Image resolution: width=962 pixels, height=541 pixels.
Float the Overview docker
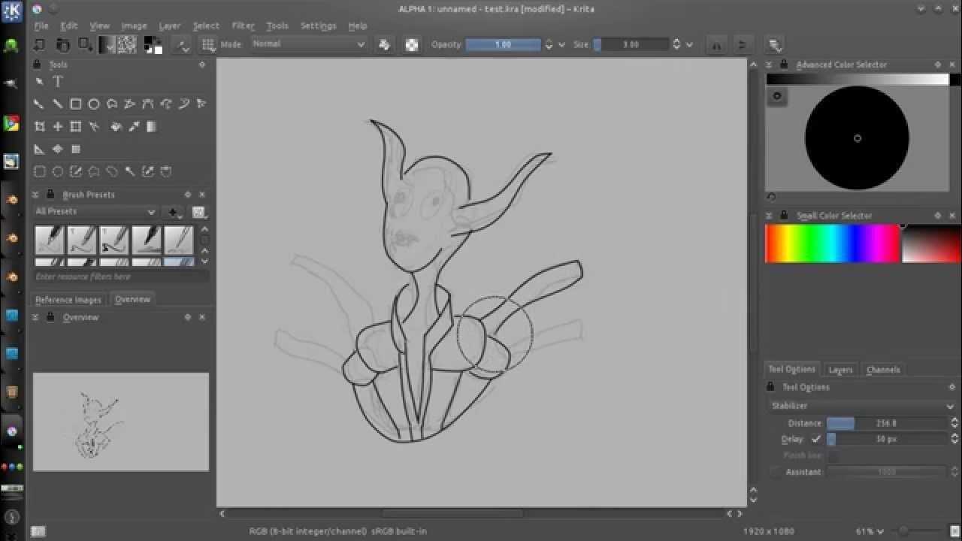coord(188,317)
